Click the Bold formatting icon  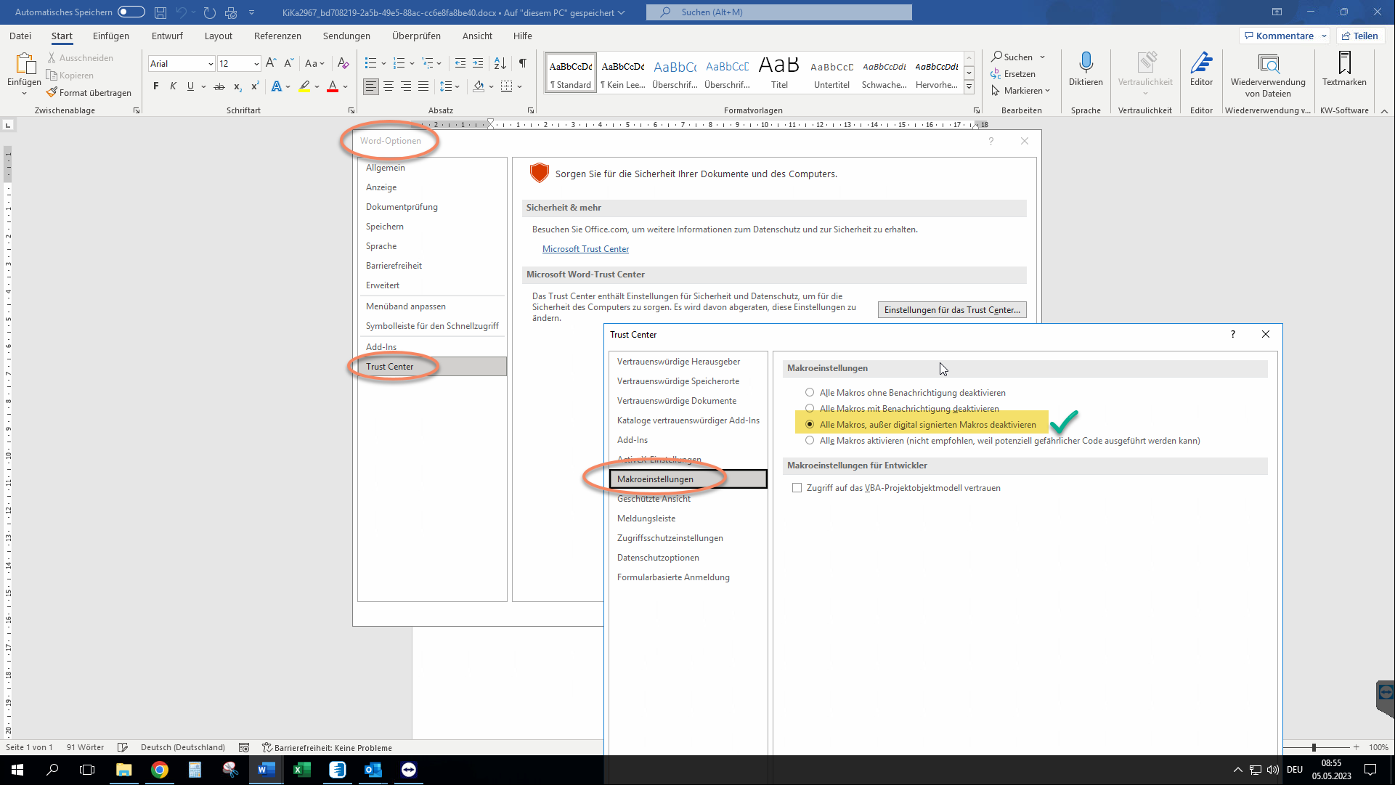tap(155, 86)
